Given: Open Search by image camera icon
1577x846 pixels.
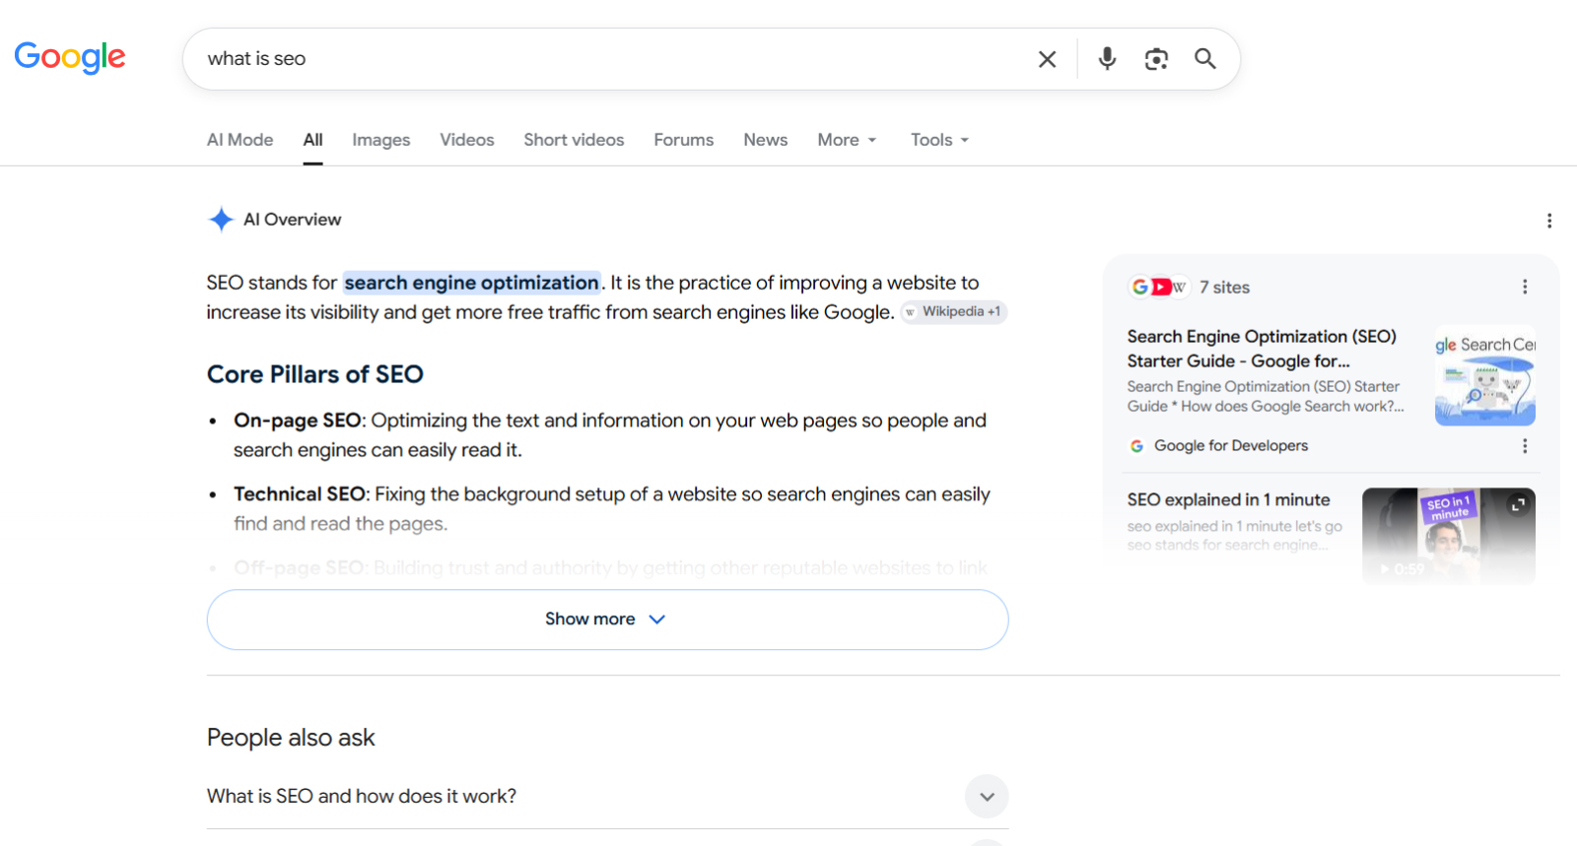Looking at the screenshot, I should 1156,59.
